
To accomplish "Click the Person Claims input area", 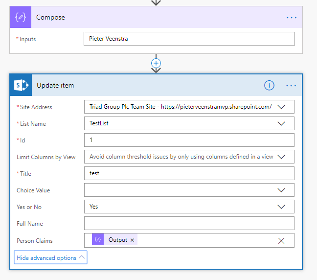I will (189, 240).
